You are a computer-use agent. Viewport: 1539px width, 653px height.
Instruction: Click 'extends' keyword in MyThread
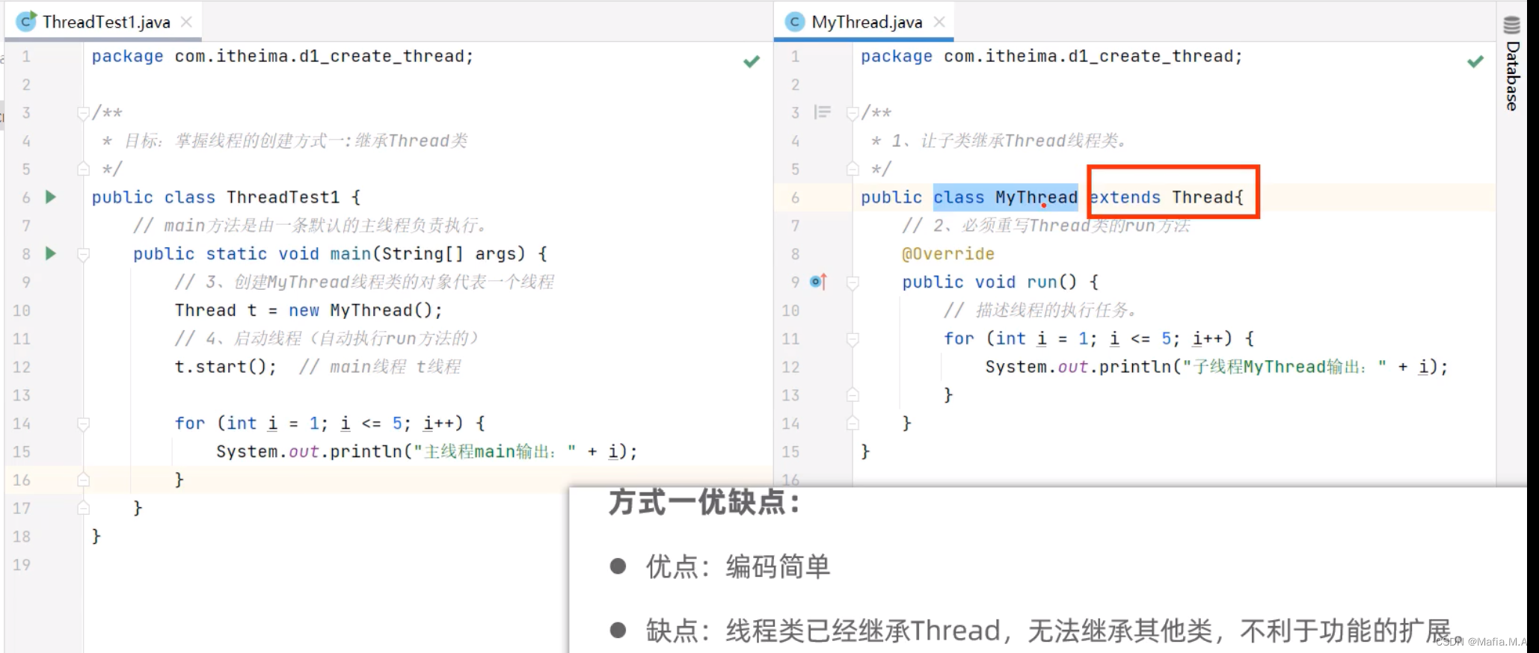point(1125,197)
